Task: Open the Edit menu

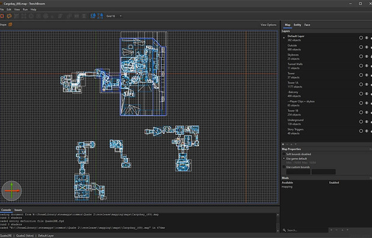Action: (9, 10)
